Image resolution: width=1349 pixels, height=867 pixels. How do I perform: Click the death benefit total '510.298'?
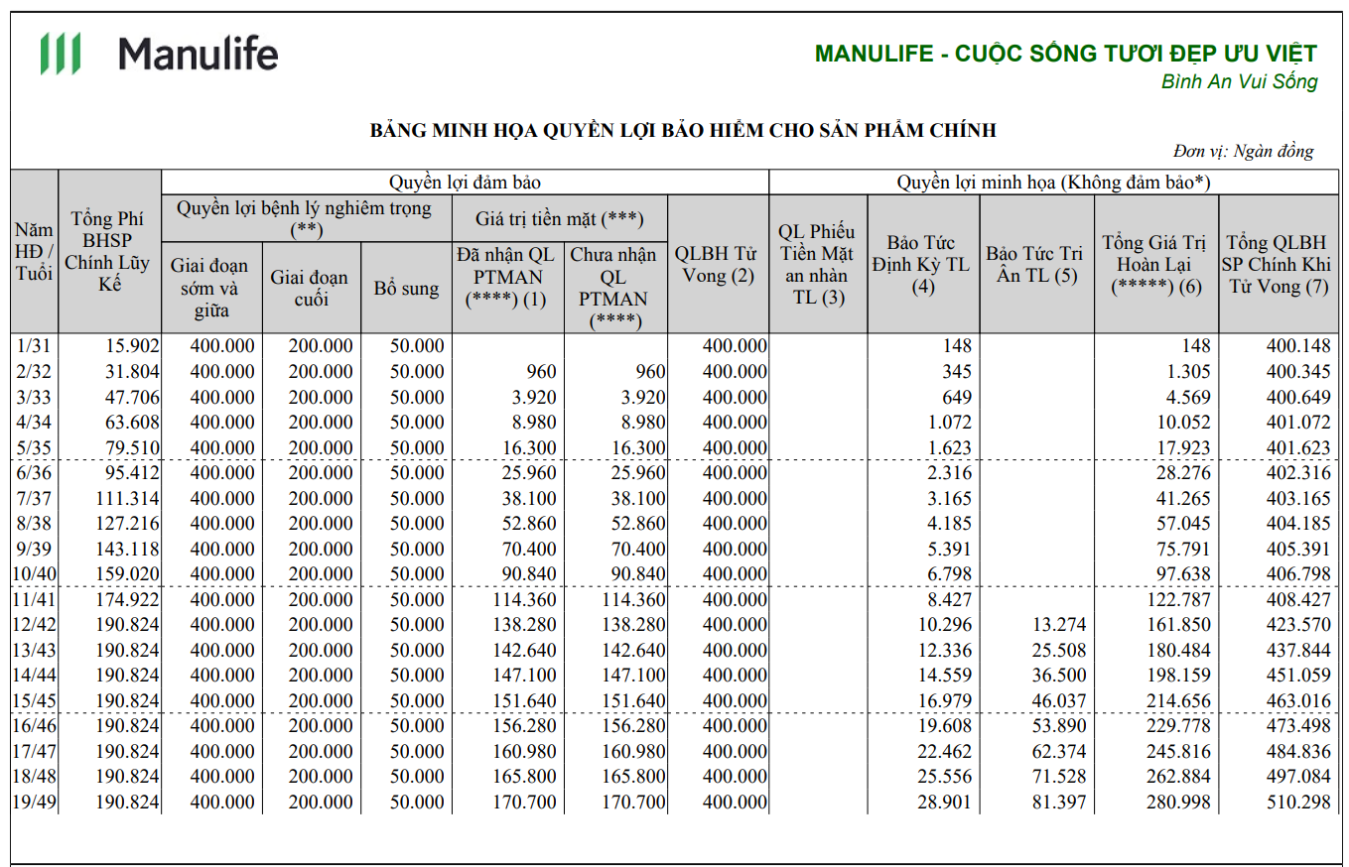[1298, 802]
